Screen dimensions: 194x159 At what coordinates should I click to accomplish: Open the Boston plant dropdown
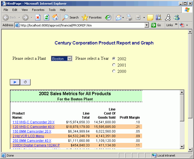pos(61,59)
